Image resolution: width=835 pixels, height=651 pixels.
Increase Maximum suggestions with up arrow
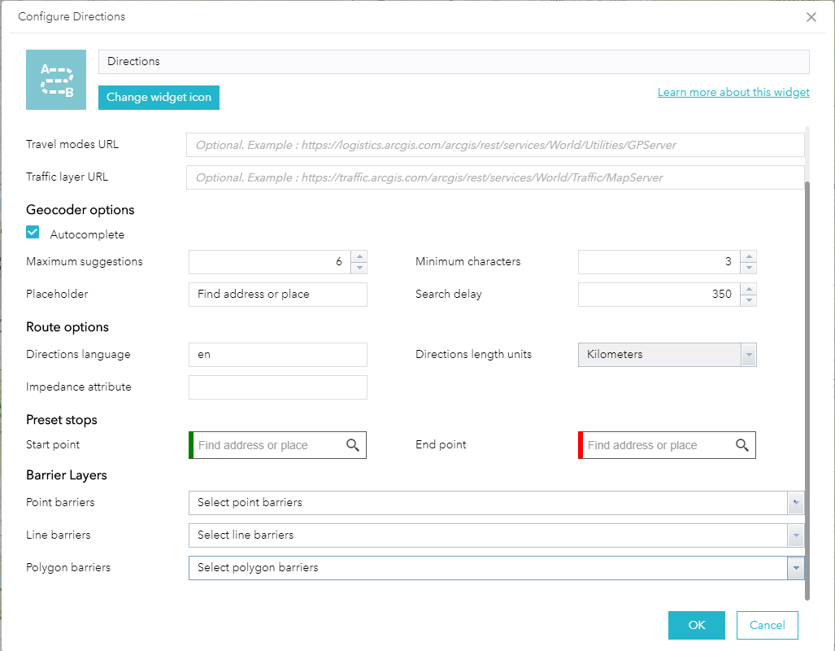360,257
